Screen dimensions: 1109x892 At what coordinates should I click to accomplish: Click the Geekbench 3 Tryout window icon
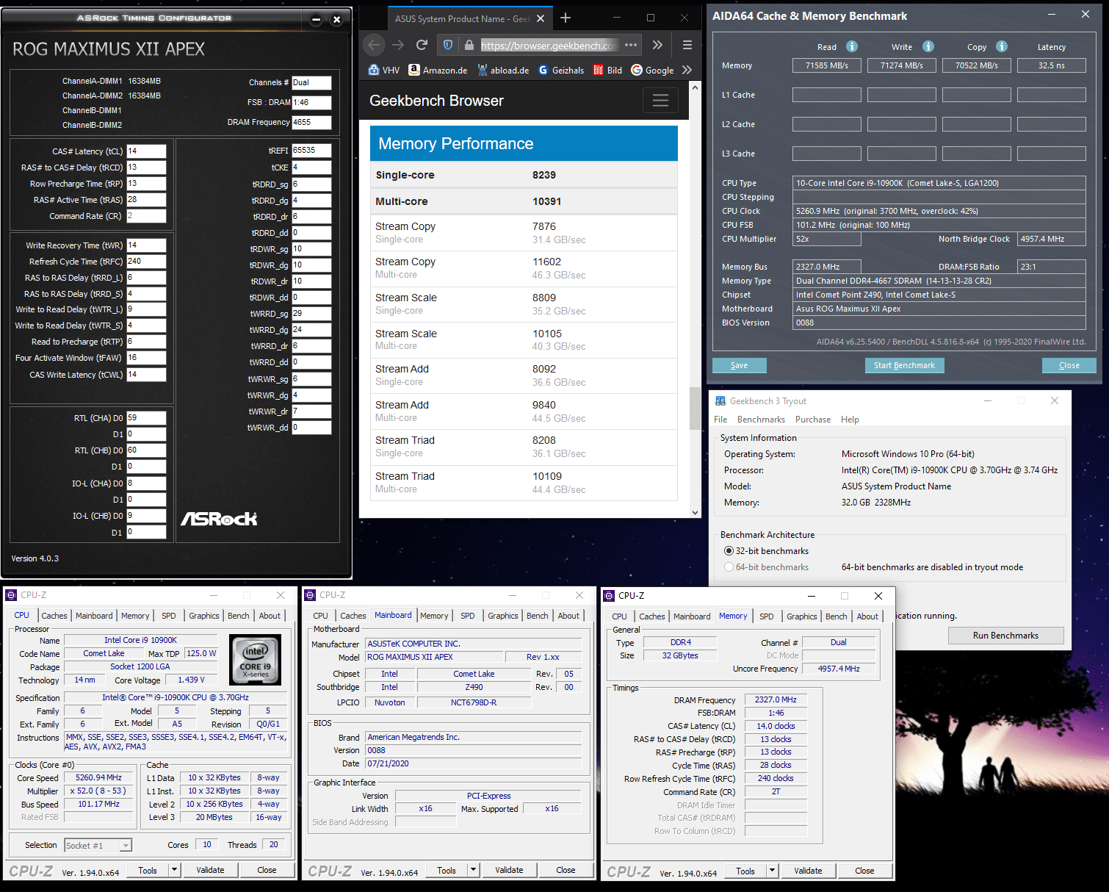[720, 401]
